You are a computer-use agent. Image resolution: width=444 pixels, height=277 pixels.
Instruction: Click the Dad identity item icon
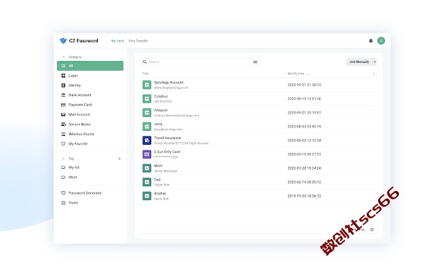click(x=146, y=182)
